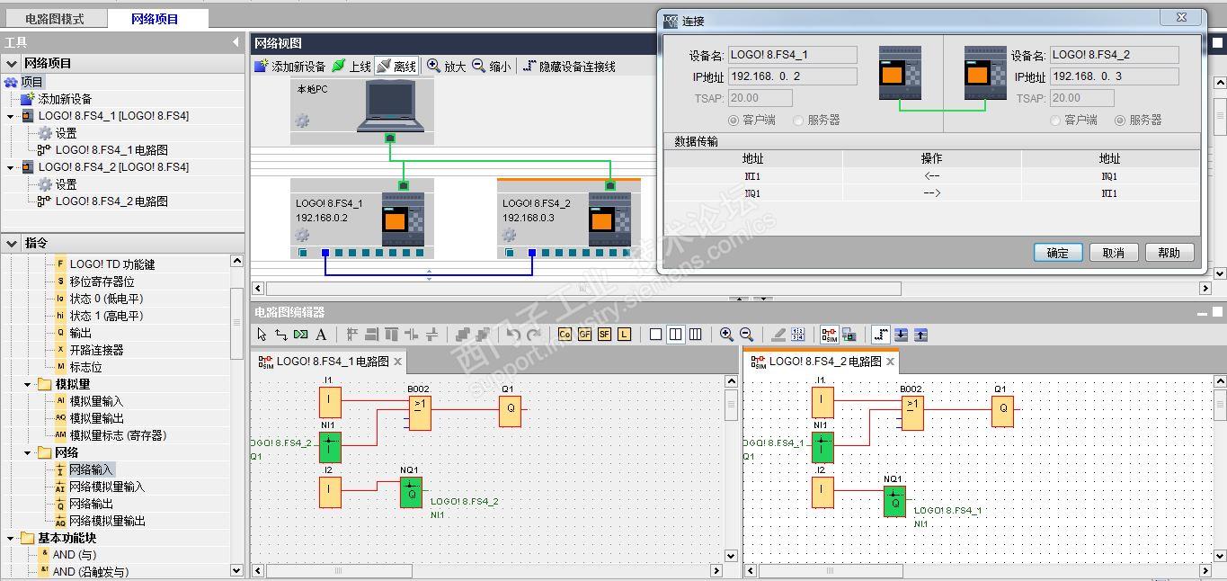Screen dimensions: 1227x581
Task: Choose the connect wiring tool
Action: pyautogui.click(x=280, y=335)
